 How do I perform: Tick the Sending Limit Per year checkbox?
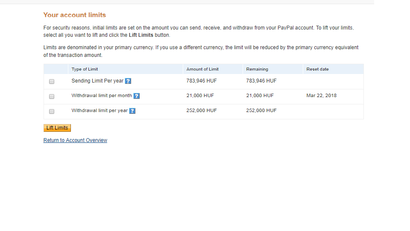click(52, 82)
